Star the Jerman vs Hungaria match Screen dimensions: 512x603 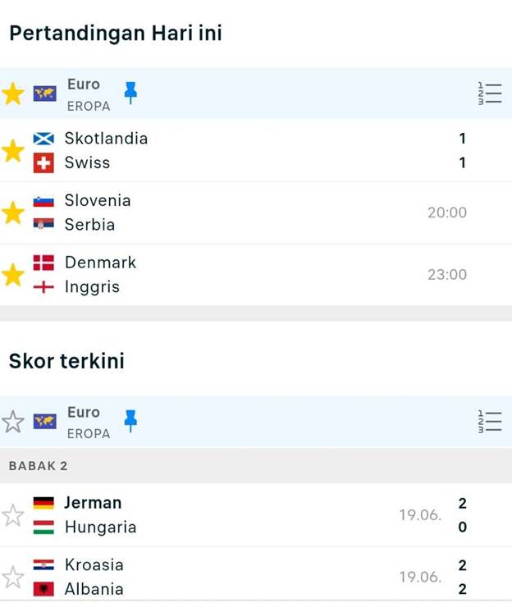point(13,515)
